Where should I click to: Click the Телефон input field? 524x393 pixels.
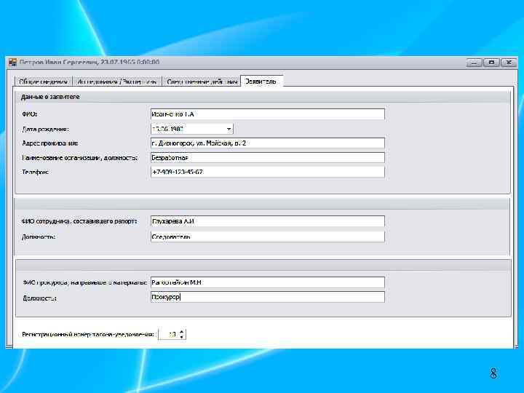pos(268,172)
